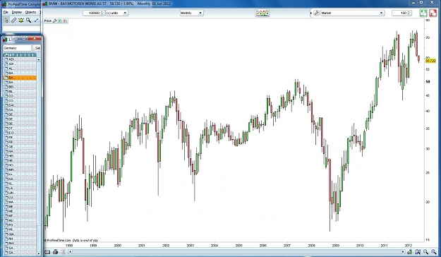Pick the ruler drawing tool

tap(13, 20)
